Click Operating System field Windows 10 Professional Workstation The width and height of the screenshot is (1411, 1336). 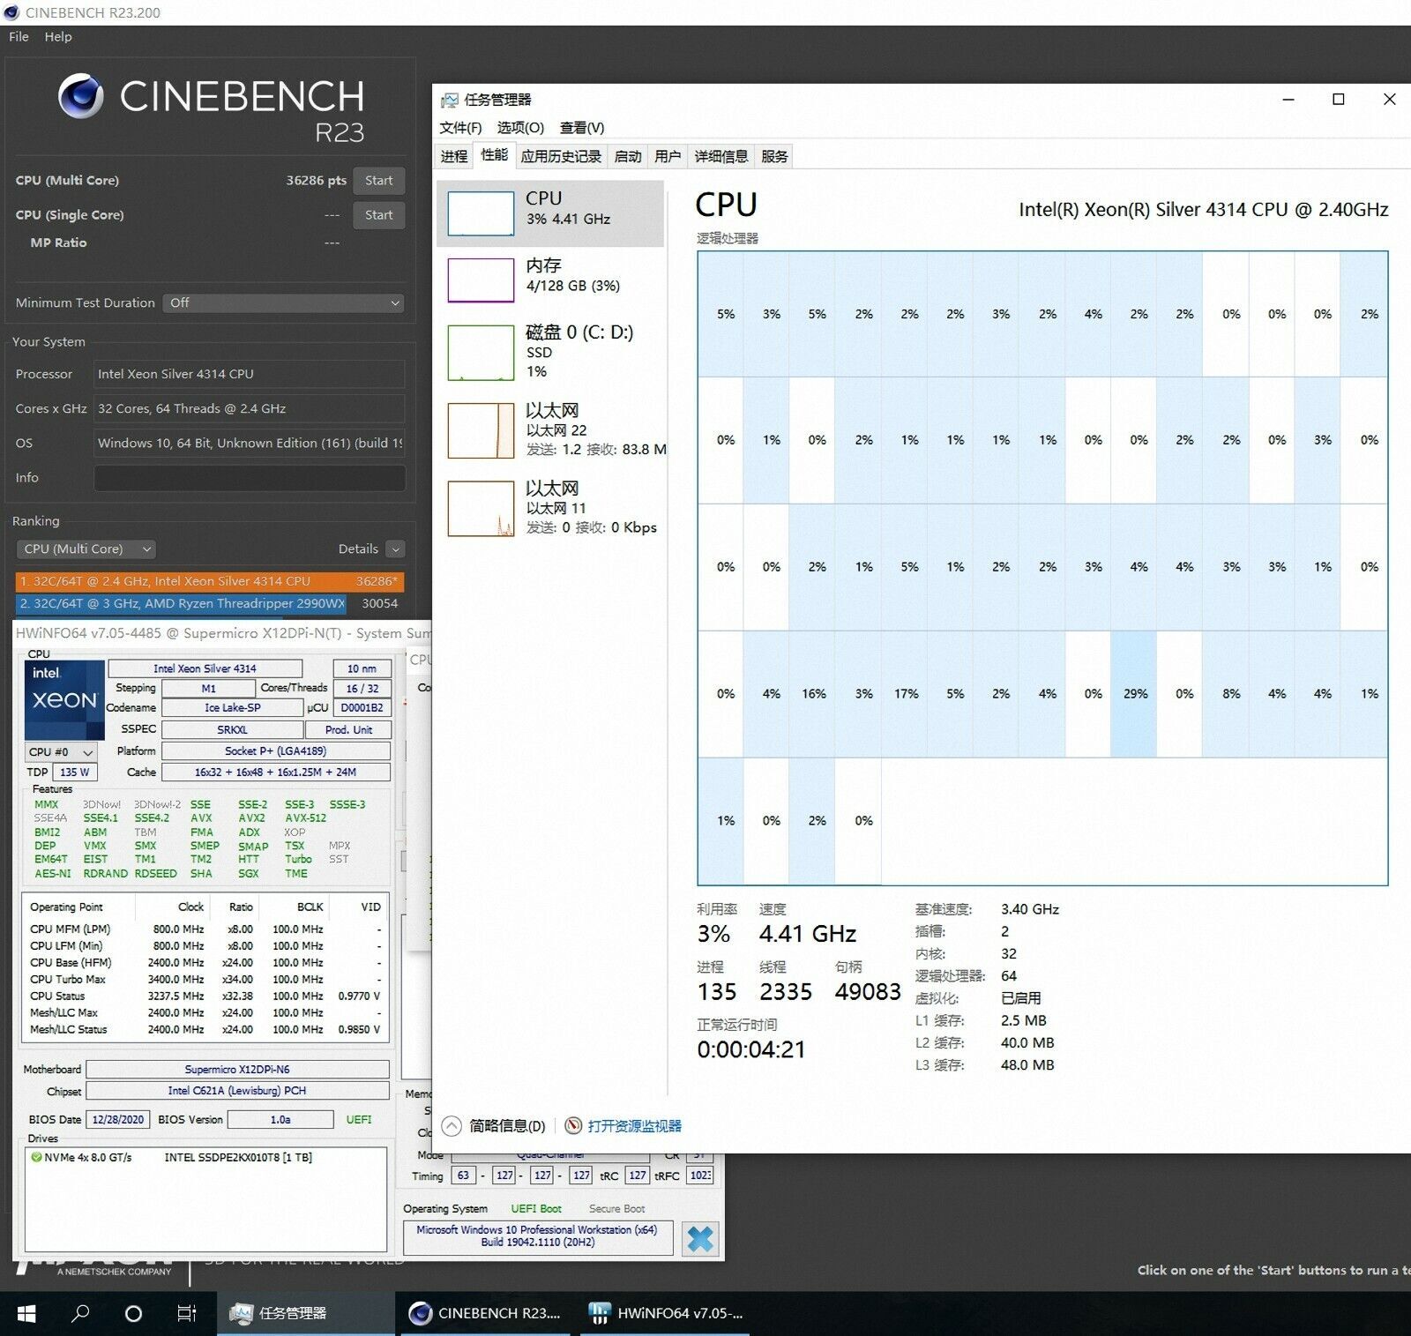coord(537,1236)
